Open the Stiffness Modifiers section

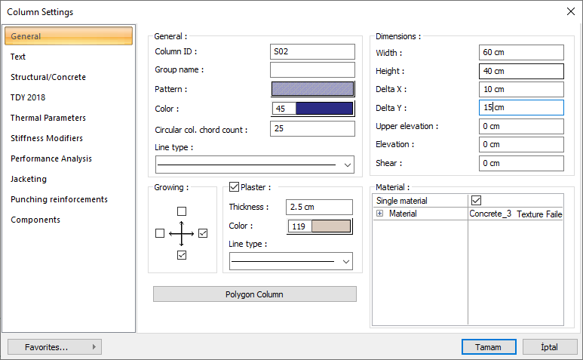[x=47, y=138]
